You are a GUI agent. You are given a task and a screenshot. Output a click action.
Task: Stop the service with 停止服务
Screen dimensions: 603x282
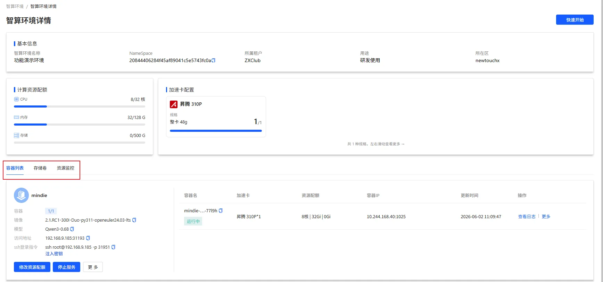[x=66, y=267]
